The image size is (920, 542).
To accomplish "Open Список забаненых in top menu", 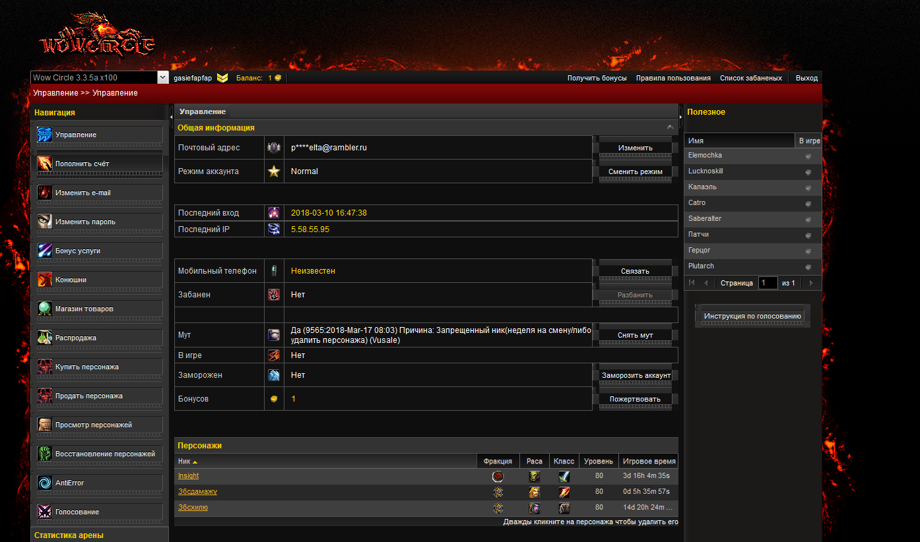I will pos(750,78).
